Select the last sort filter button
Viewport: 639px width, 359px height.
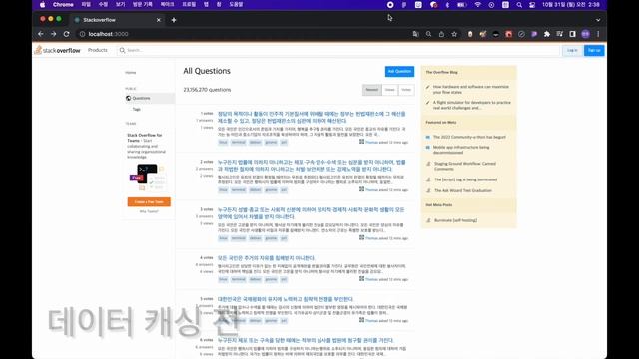click(406, 90)
